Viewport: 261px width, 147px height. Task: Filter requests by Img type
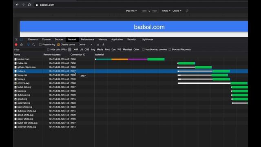93,49
